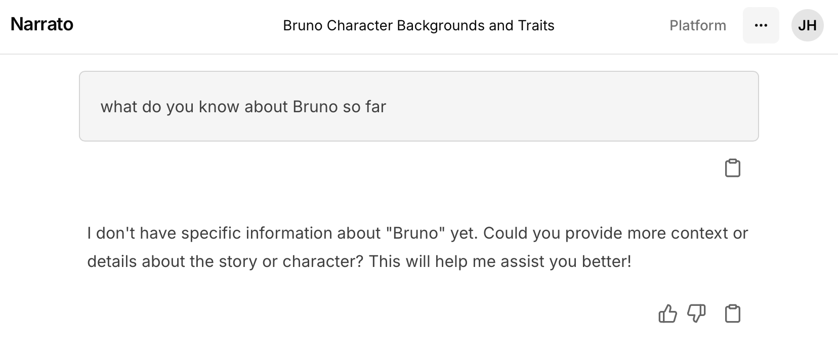The image size is (838, 362).
Task: Click the first line of assistant's reply
Action: pyautogui.click(x=417, y=233)
